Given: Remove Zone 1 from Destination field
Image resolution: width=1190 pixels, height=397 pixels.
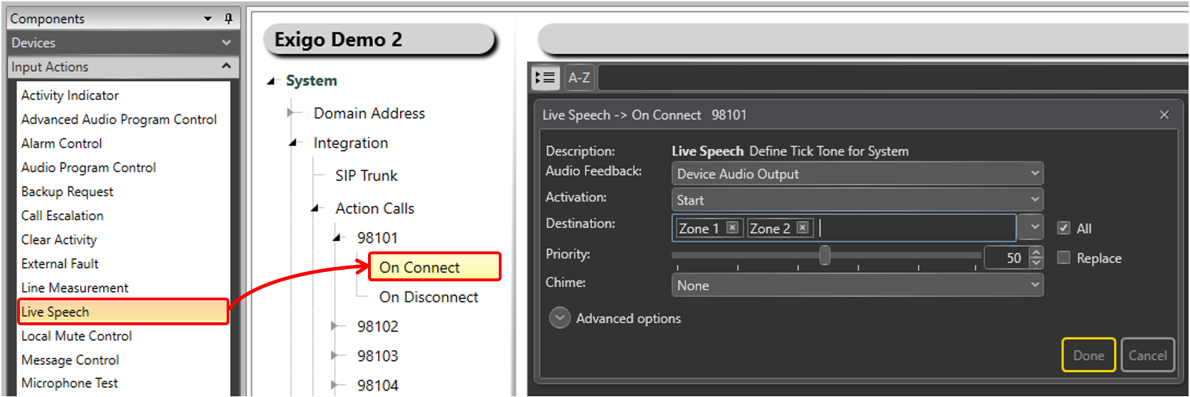Looking at the screenshot, I should coord(732,227).
